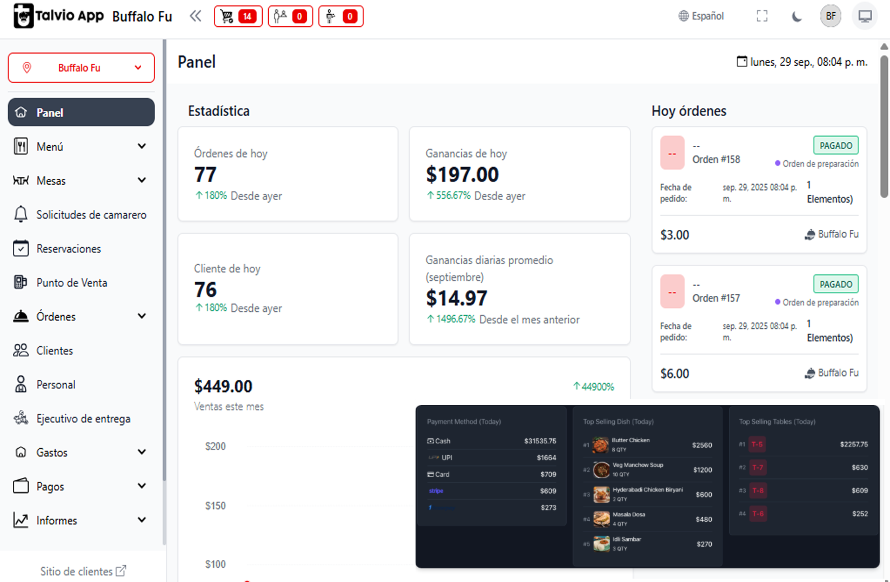Open the monitor display icon button
This screenshot has width=890, height=582.
[865, 16]
